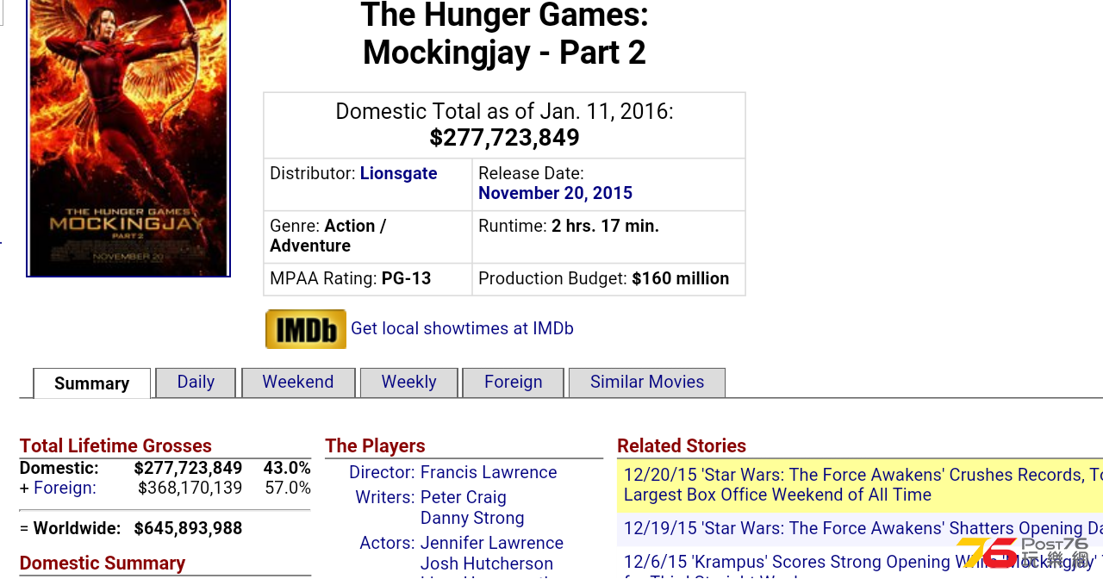Image resolution: width=1103 pixels, height=579 pixels.
Task: Open the Foreign gross link
Action: [x=65, y=488]
